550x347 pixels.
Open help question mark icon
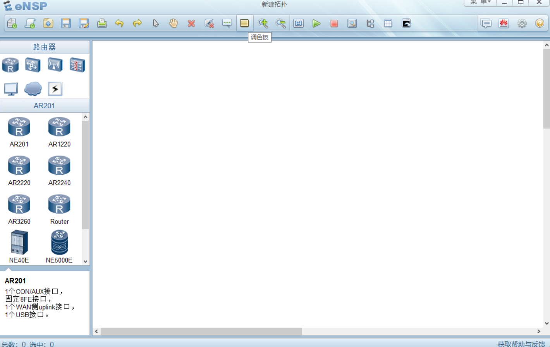pos(540,23)
